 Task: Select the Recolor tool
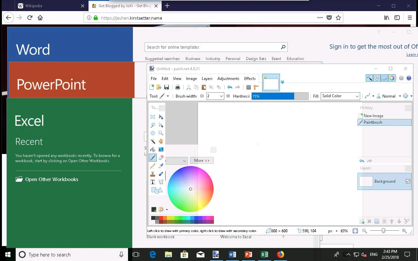coord(161,174)
